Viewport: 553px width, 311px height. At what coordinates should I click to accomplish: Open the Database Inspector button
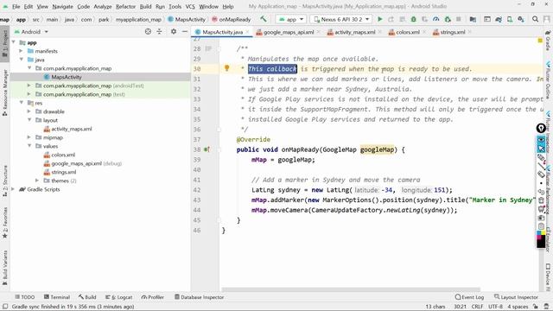coord(200,297)
